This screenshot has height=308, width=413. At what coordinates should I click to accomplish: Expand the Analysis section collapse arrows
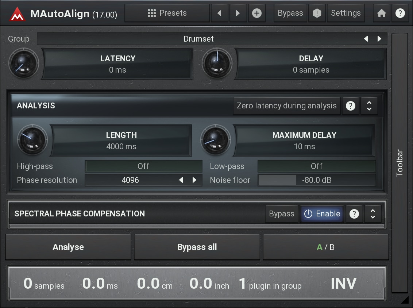pos(369,106)
